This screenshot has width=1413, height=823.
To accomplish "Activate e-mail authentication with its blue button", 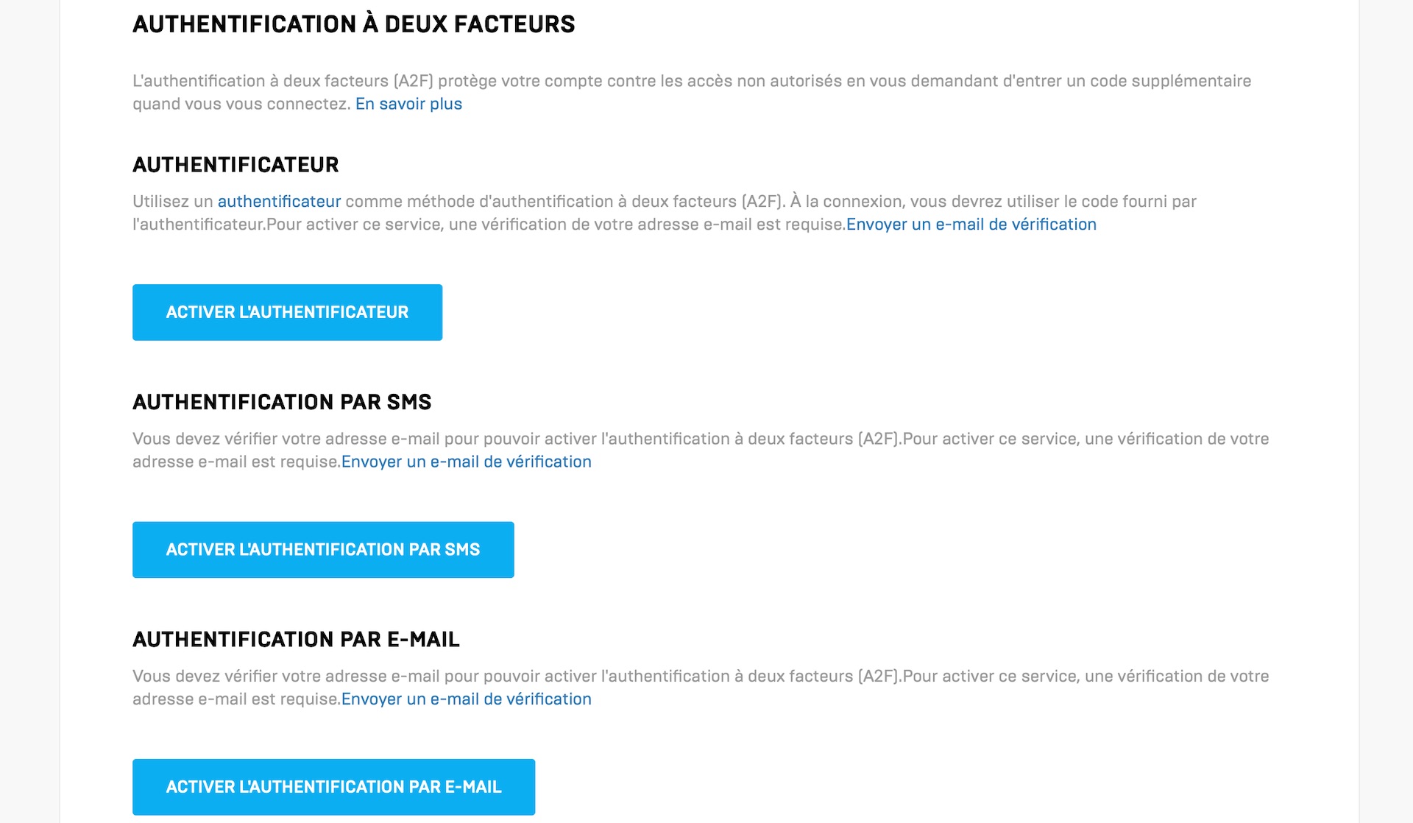I will [333, 787].
